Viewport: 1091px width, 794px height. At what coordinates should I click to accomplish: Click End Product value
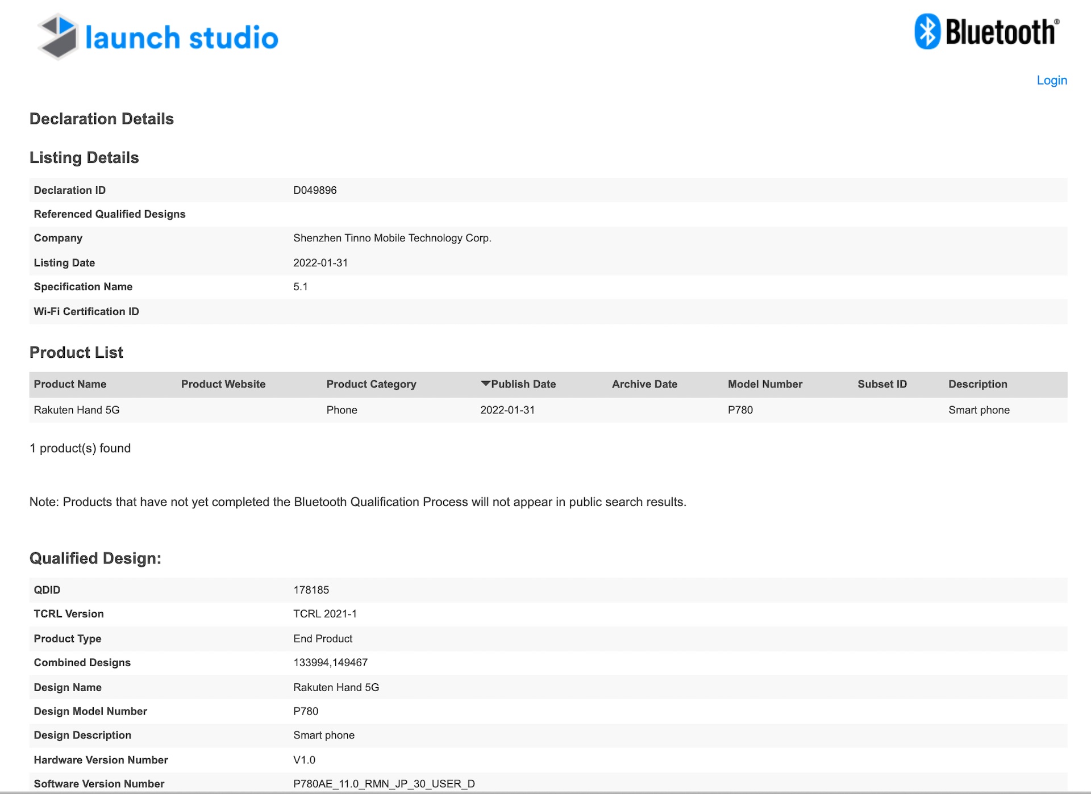323,639
